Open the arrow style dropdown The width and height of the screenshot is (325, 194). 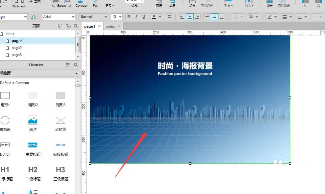(317, 17)
